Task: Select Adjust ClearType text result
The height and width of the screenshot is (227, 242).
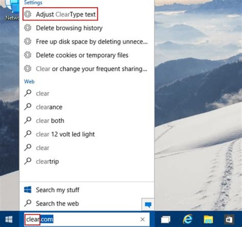Action: click(x=60, y=14)
